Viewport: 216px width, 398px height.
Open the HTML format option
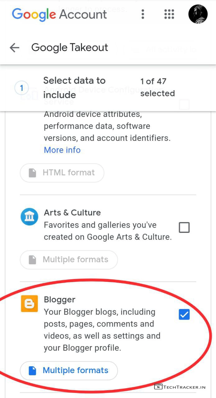coord(62,173)
